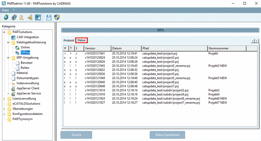The image size is (261, 141).
Task: Select the Konfigurationsdateien tree item
Action: pos(27,114)
